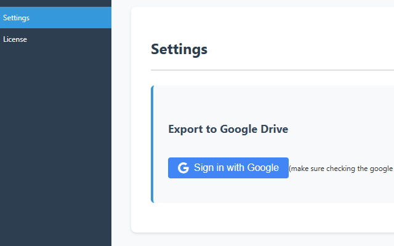Screen dimensions: 394x246
Task: Click the Sign in with Google button
Action: tap(228, 168)
